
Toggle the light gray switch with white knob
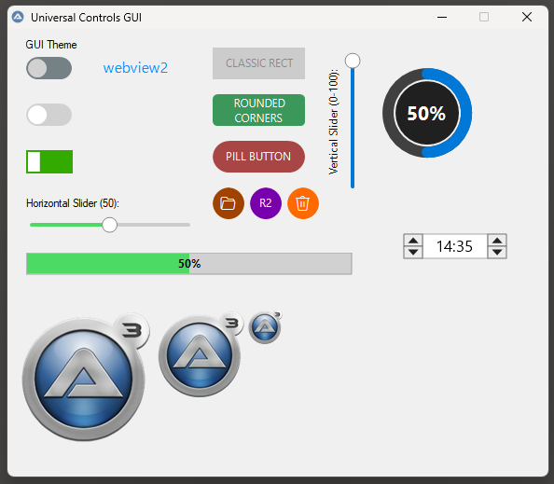(x=48, y=115)
